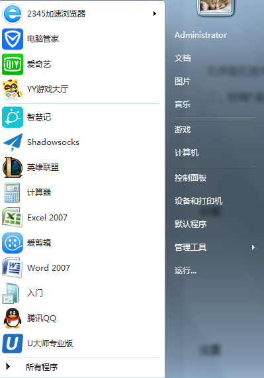Open 计算机 from the right panel
Screen dimensions: 264x378
(187, 153)
